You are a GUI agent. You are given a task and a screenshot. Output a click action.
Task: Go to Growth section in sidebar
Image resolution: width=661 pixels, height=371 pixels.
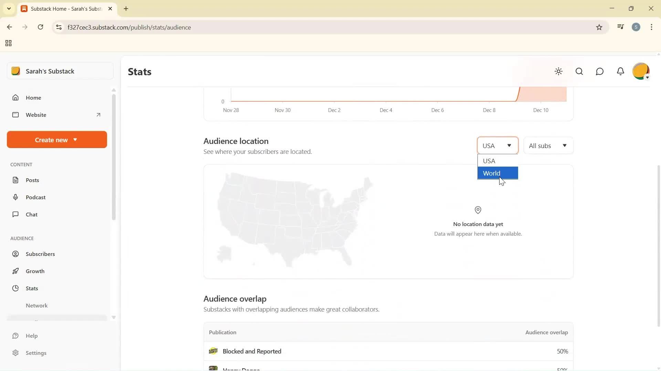pos(35,271)
